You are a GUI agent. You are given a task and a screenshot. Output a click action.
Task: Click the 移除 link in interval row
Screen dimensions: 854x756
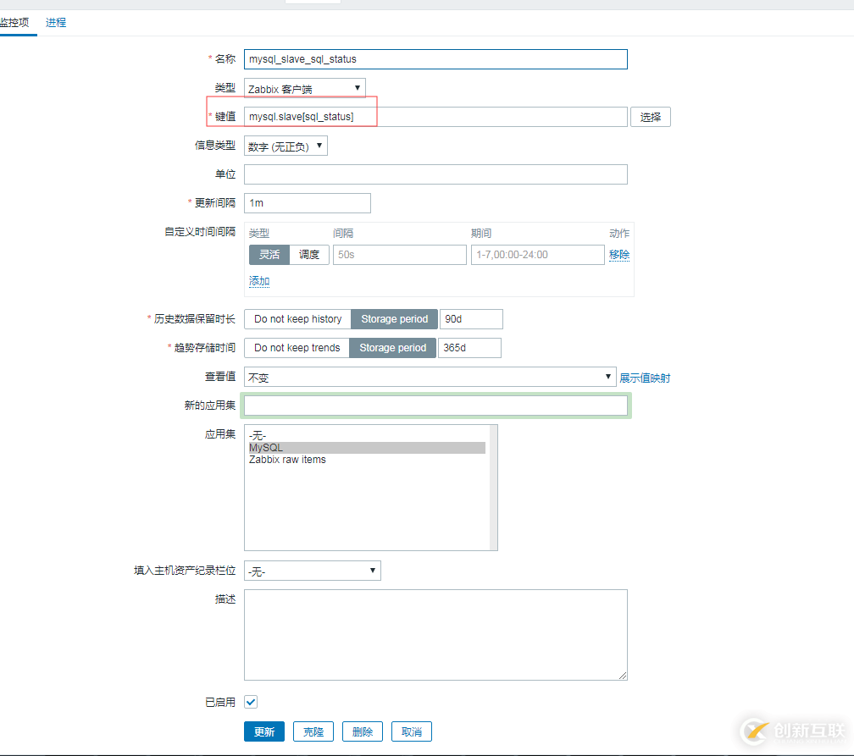pyautogui.click(x=619, y=254)
